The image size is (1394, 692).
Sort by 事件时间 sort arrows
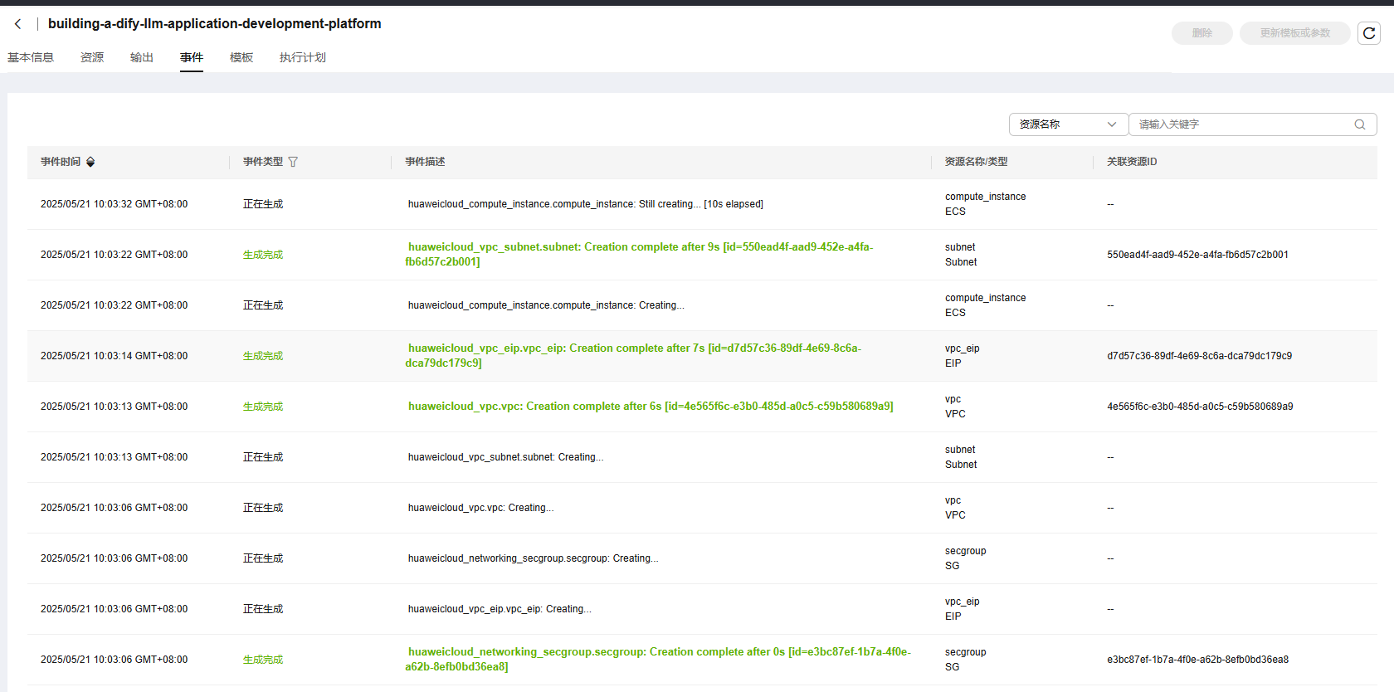[x=90, y=162]
